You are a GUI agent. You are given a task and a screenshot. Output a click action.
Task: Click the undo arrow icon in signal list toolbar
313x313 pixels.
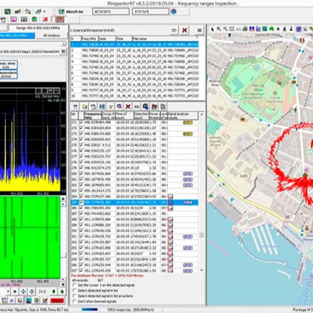[94, 107]
